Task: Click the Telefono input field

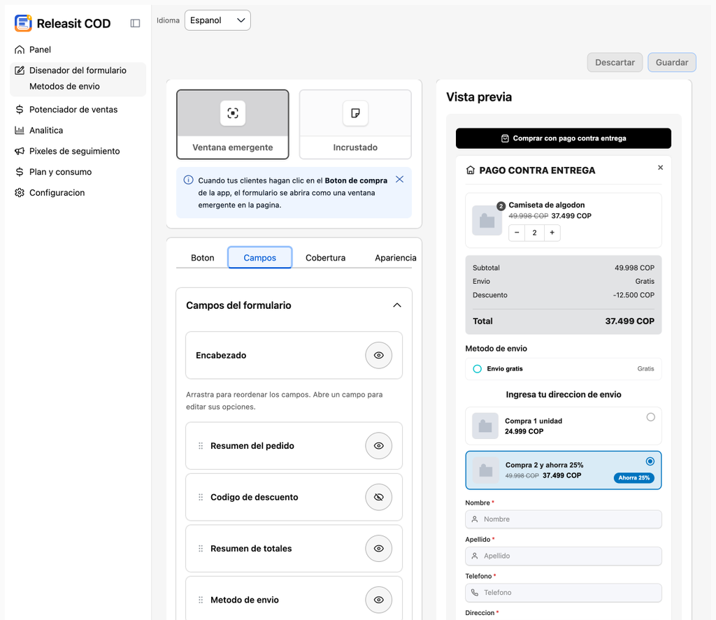Action: click(x=564, y=593)
